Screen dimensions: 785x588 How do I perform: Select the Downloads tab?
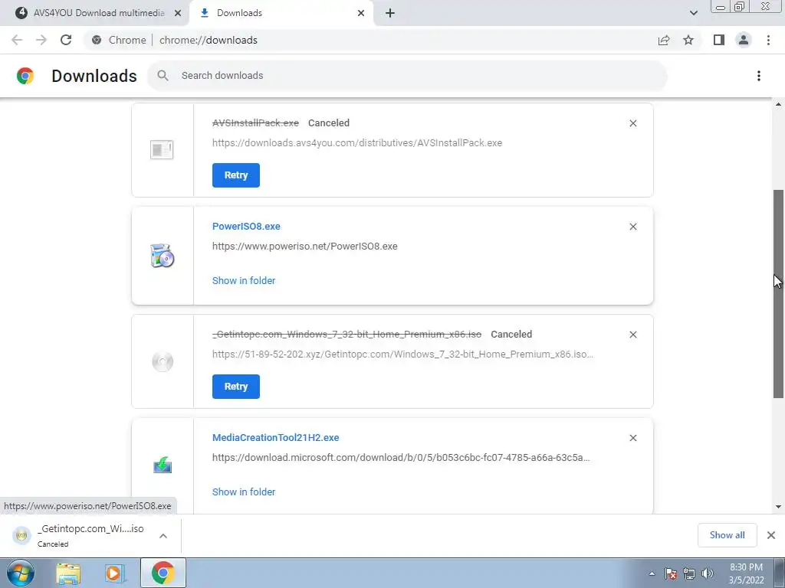[x=282, y=13]
